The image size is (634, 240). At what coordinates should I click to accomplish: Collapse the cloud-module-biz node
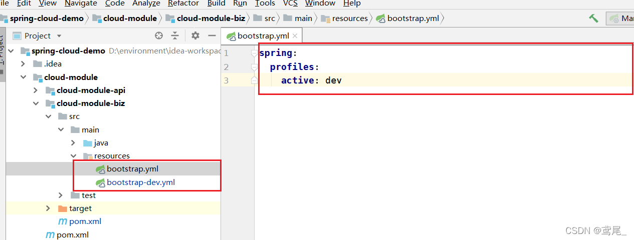(x=36, y=103)
